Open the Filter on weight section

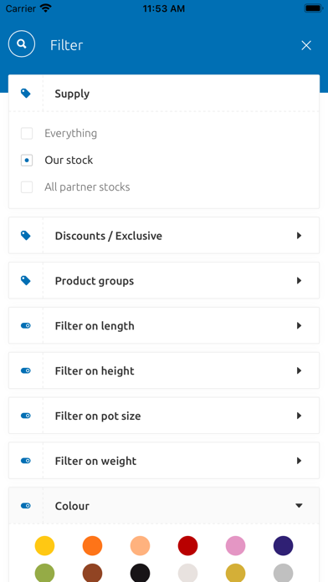pos(164,461)
